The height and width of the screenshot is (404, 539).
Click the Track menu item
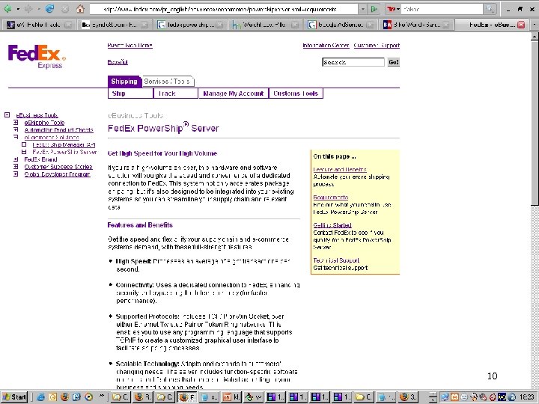(x=176, y=94)
